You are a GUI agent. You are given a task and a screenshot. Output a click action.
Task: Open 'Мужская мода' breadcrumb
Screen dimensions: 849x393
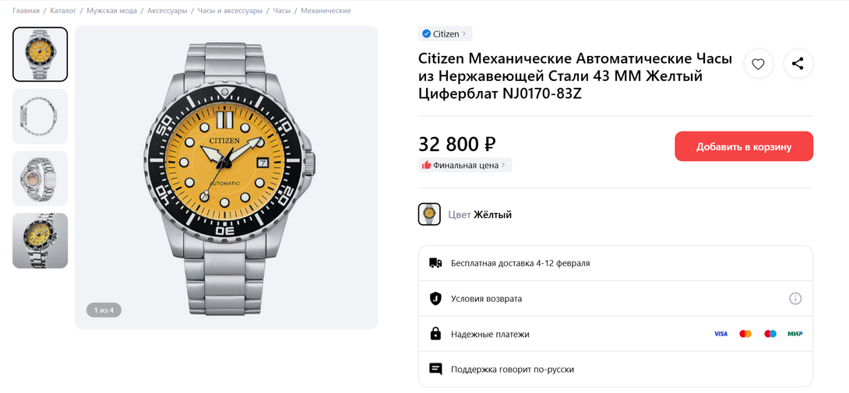point(111,11)
